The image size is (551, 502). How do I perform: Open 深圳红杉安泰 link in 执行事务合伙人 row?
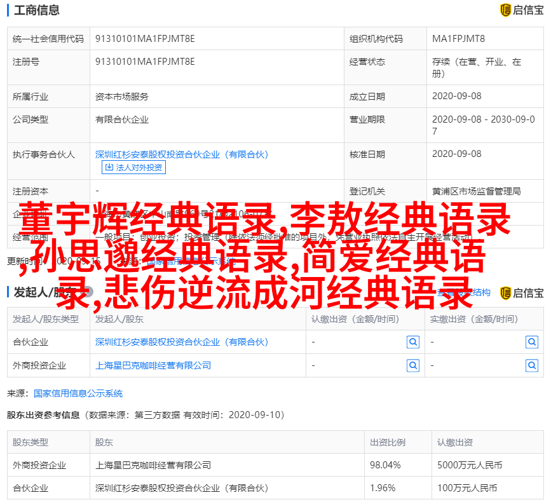click(182, 154)
